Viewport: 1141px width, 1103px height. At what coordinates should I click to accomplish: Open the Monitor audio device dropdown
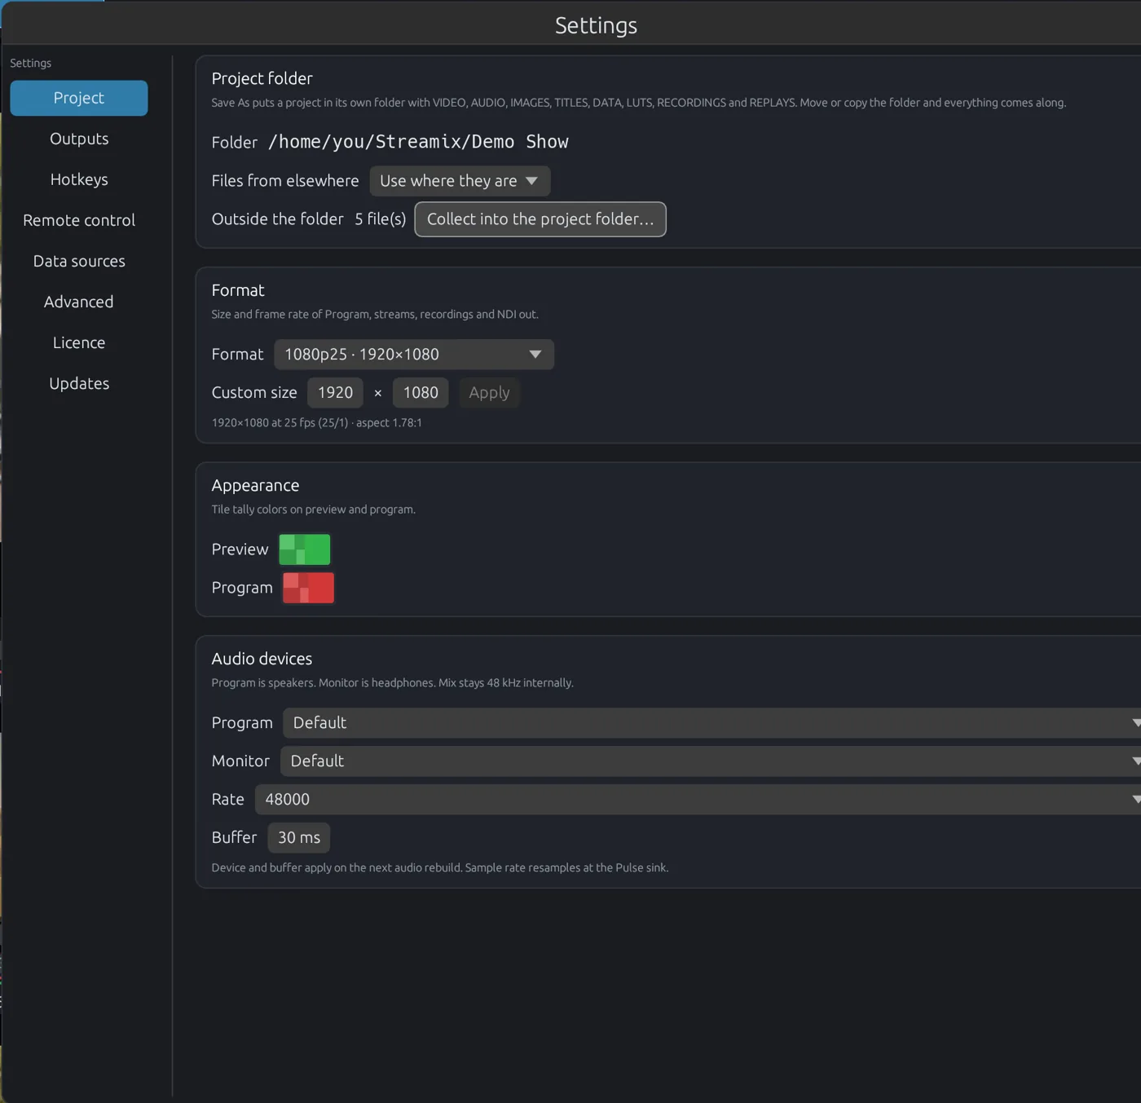pos(711,761)
